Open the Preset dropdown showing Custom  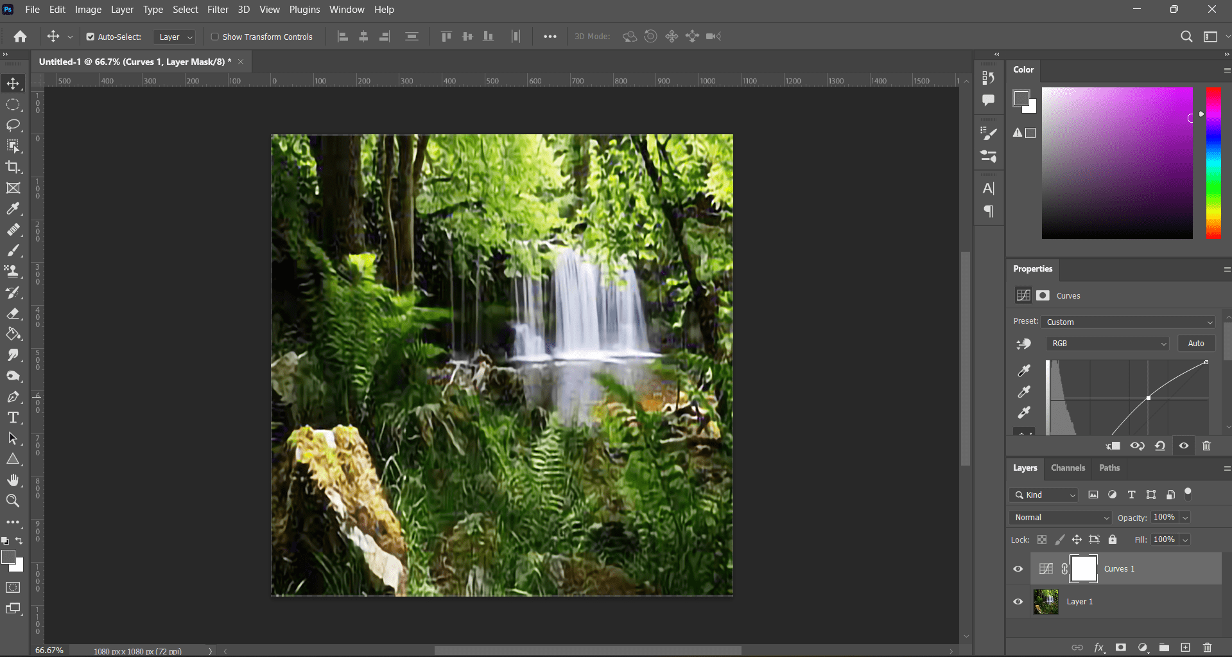tap(1128, 322)
